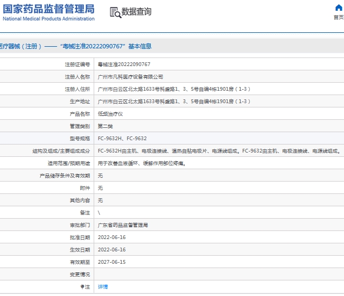Click the 用于改善血液循环 usage text
This screenshot has width=344, height=296.
point(142,163)
